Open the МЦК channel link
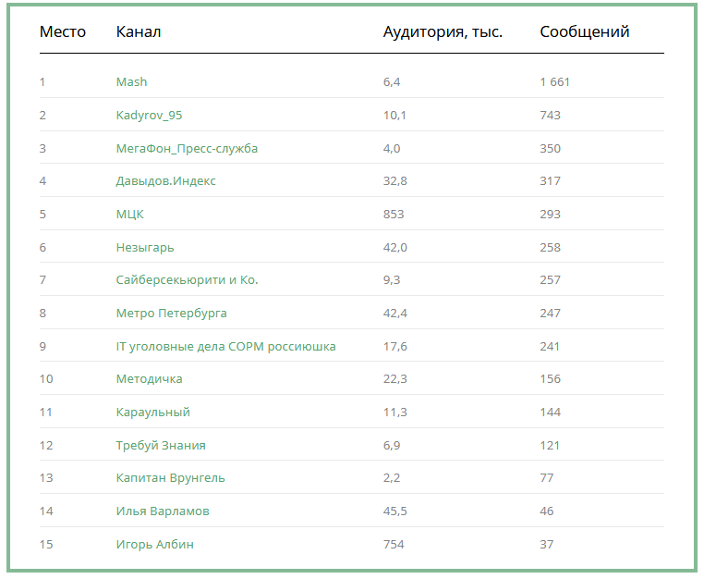The width and height of the screenshot is (704, 579). (129, 215)
